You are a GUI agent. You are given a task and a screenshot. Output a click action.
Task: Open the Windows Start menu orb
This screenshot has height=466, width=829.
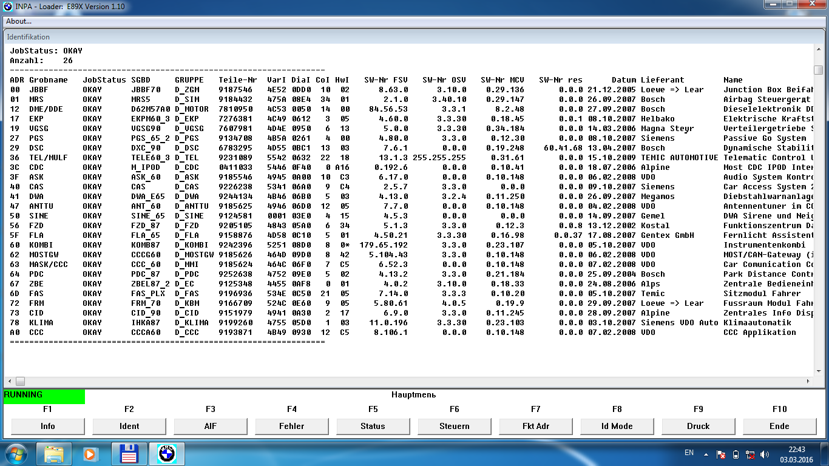coord(16,453)
